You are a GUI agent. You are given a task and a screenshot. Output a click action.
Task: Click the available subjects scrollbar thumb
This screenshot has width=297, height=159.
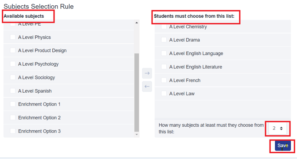pos(137,92)
